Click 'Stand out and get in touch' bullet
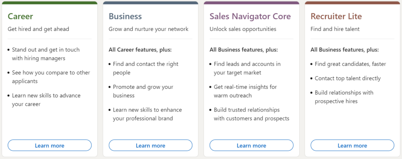This screenshot has width=402, height=159. click(x=46, y=54)
